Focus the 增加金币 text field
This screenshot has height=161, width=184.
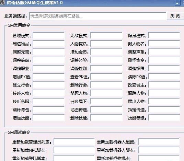[x=106, y=52]
